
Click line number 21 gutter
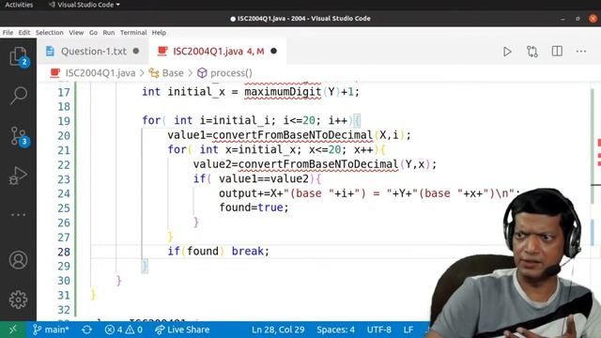click(x=64, y=150)
